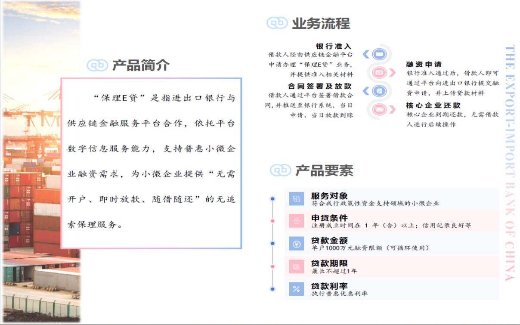The width and height of the screenshot is (520, 325).
Task: Click the line 申请、当日放款到账
Action: click(322, 115)
